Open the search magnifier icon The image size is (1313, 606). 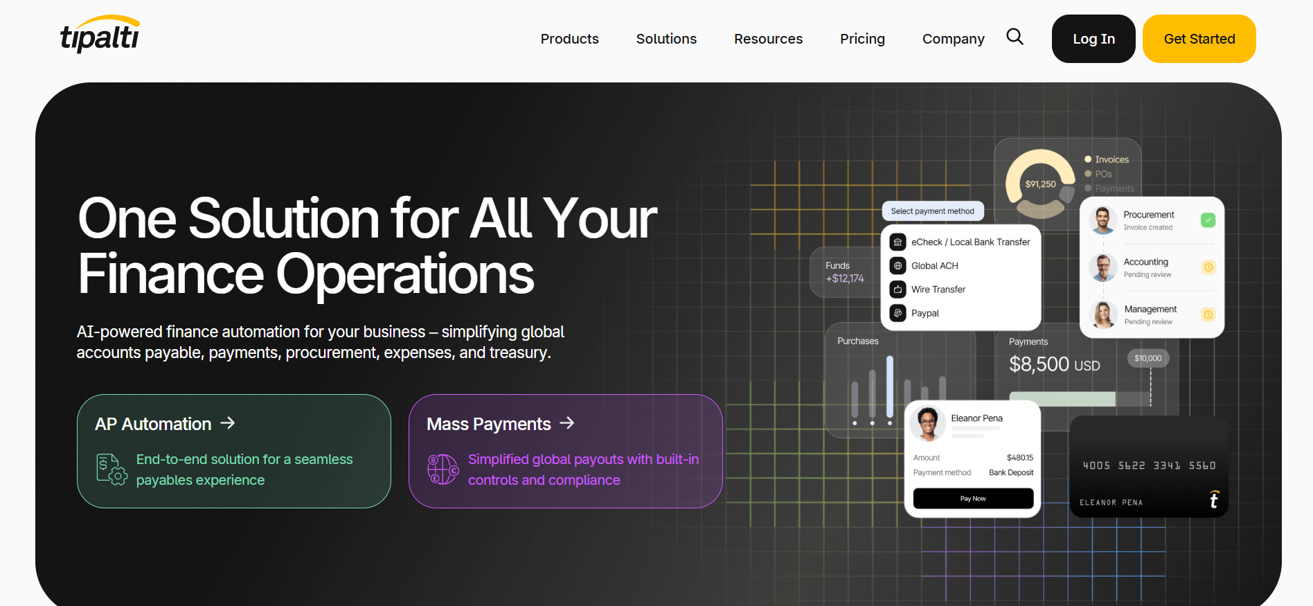(x=1015, y=37)
